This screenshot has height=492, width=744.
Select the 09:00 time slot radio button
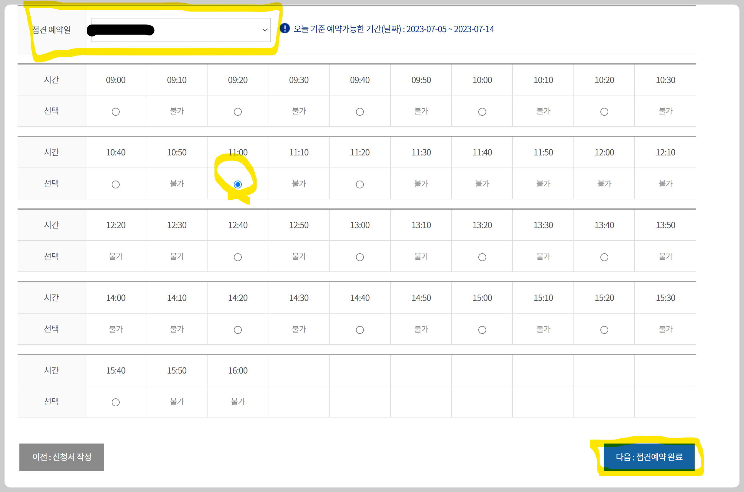click(115, 112)
